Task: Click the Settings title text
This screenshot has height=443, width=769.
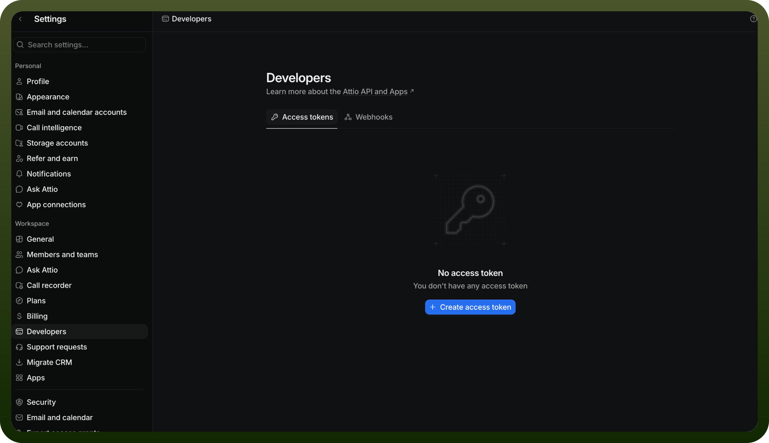Action: pos(50,19)
